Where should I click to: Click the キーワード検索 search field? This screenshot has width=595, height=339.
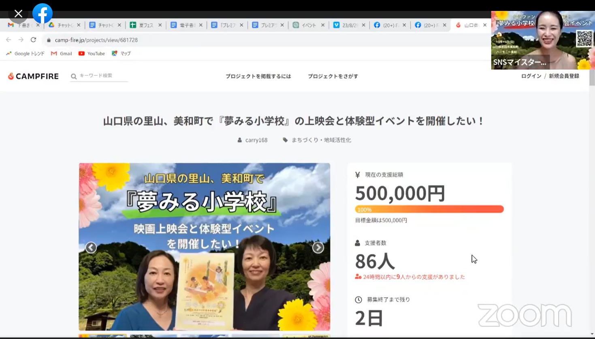point(101,76)
